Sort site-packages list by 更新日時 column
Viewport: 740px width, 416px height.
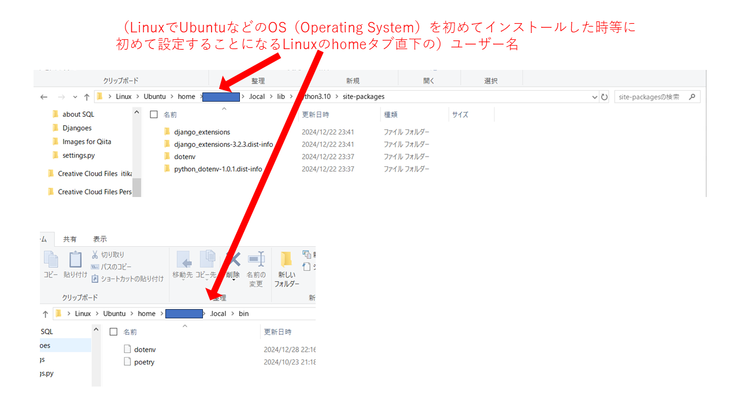coord(316,114)
